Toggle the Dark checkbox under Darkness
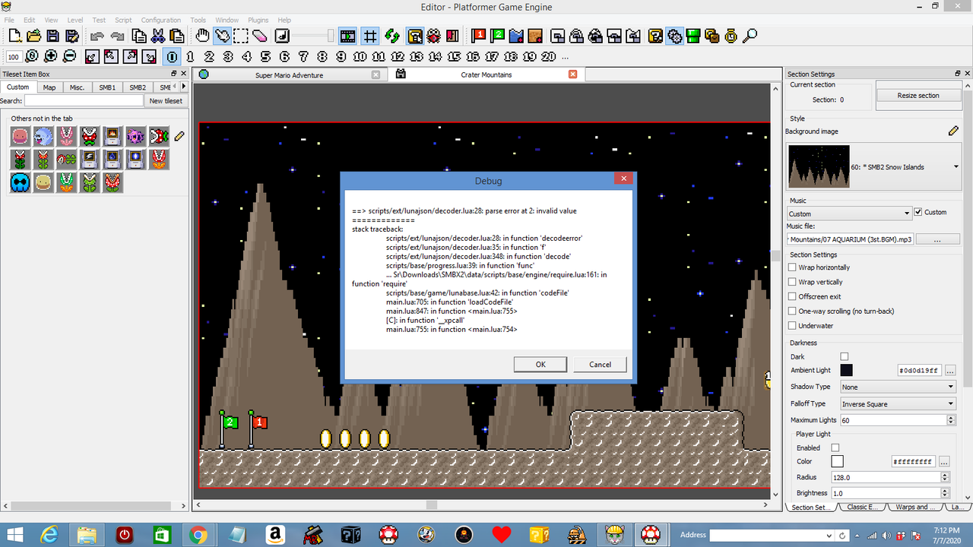Image resolution: width=973 pixels, height=547 pixels. (844, 356)
